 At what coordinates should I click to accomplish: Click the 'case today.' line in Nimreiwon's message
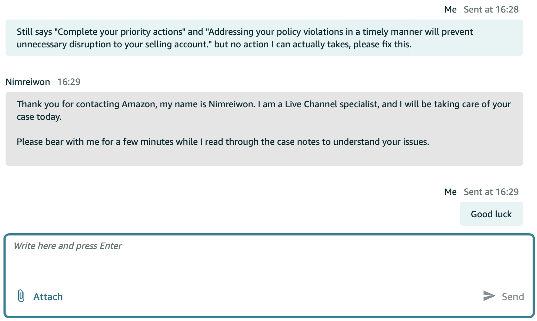[x=39, y=117]
